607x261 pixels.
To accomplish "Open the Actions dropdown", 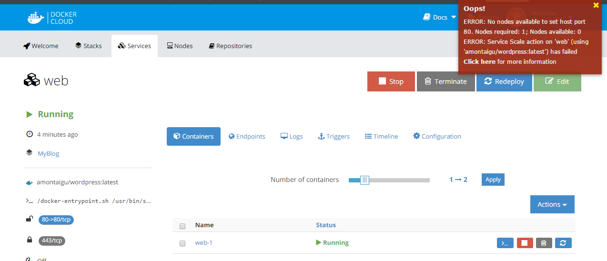I will pyautogui.click(x=552, y=204).
